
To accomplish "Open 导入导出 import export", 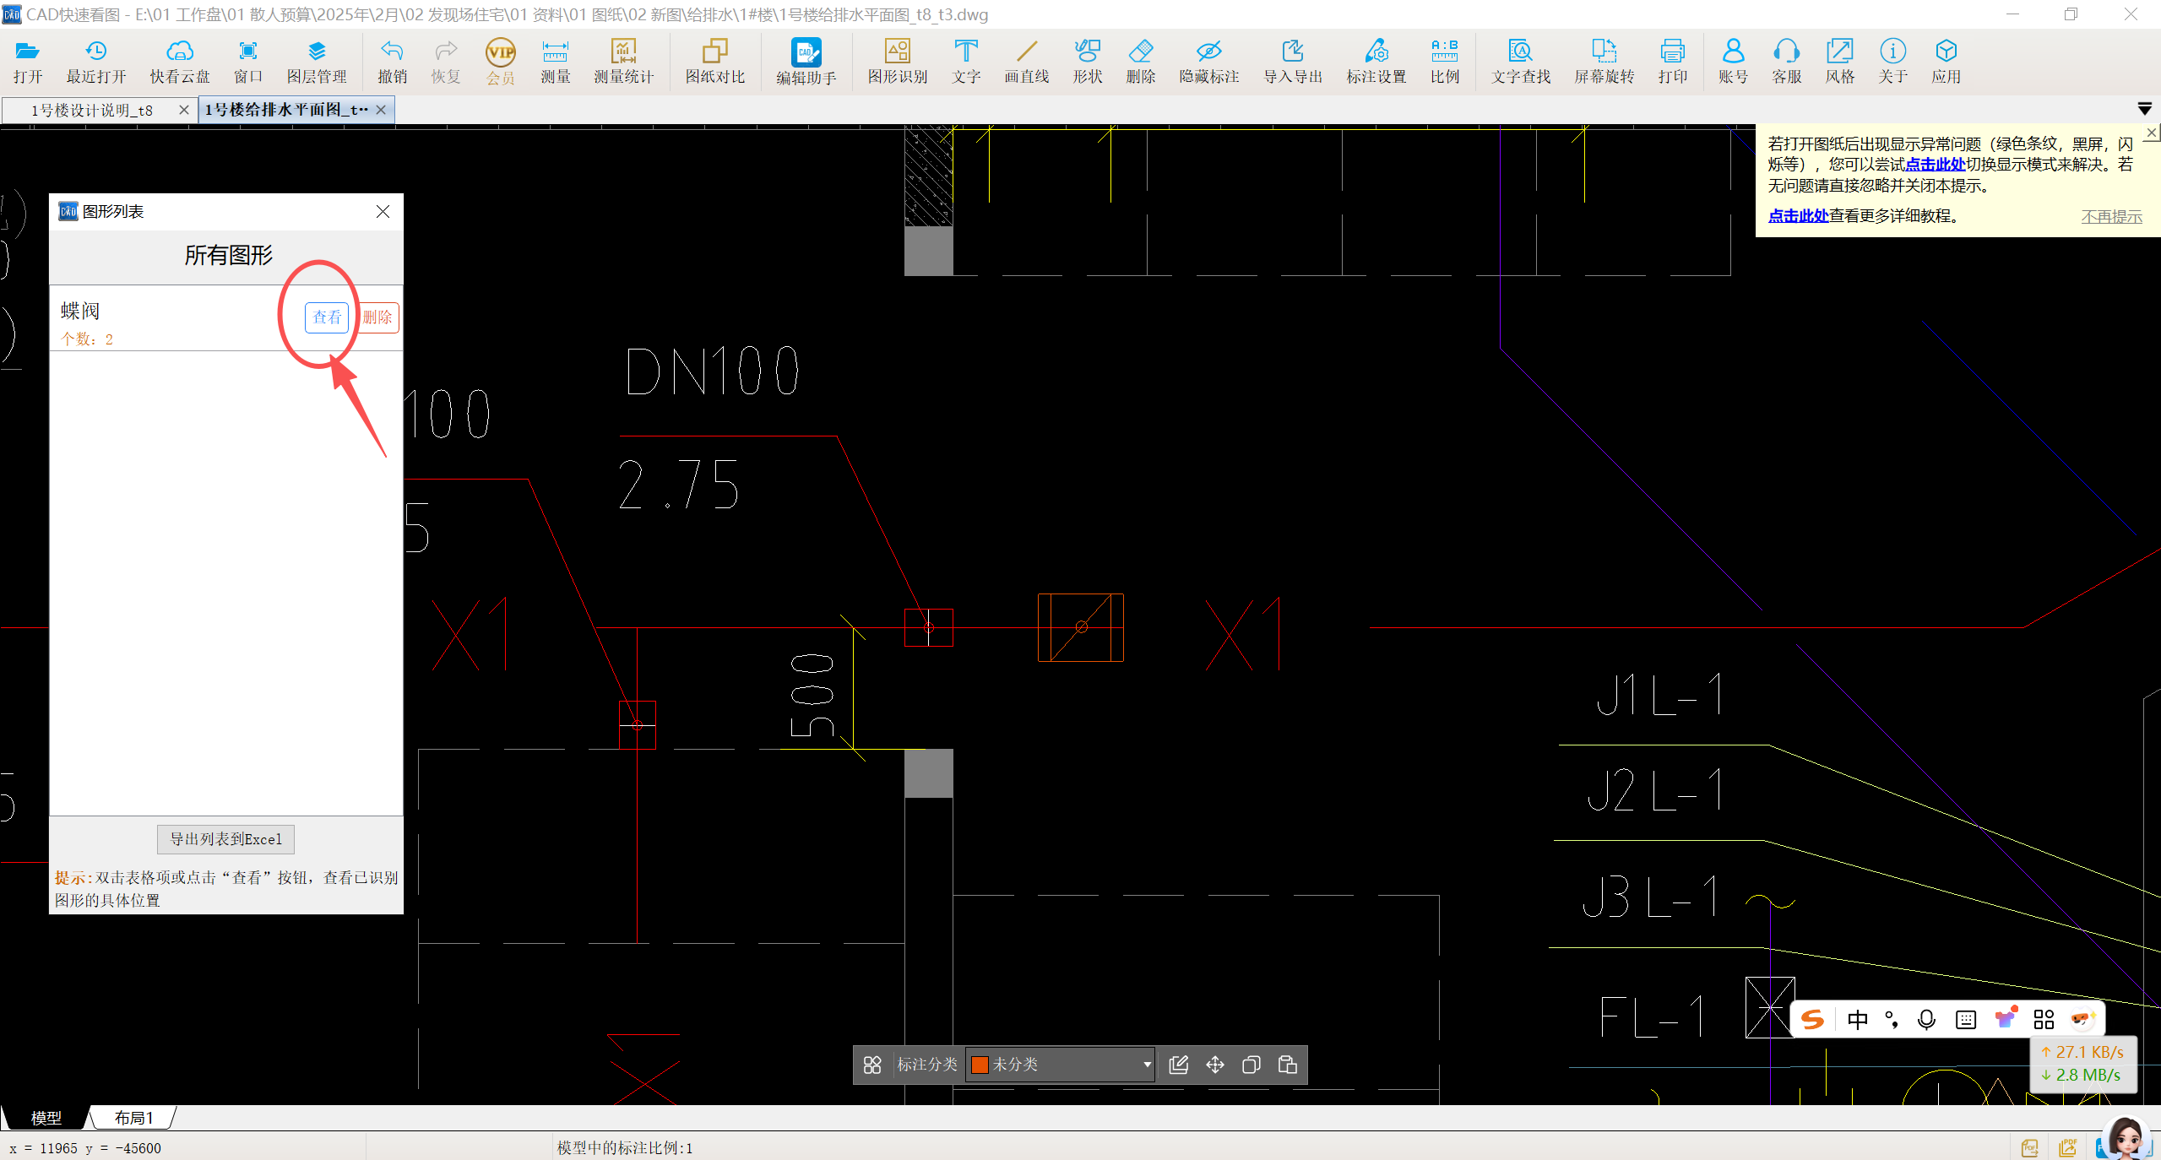I will 1293,62.
